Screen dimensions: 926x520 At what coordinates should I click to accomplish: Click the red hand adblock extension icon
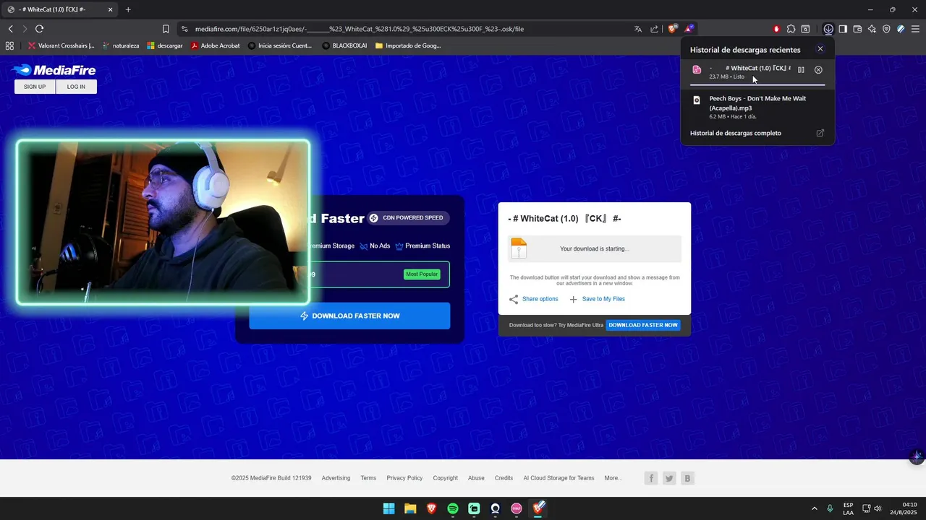776,29
